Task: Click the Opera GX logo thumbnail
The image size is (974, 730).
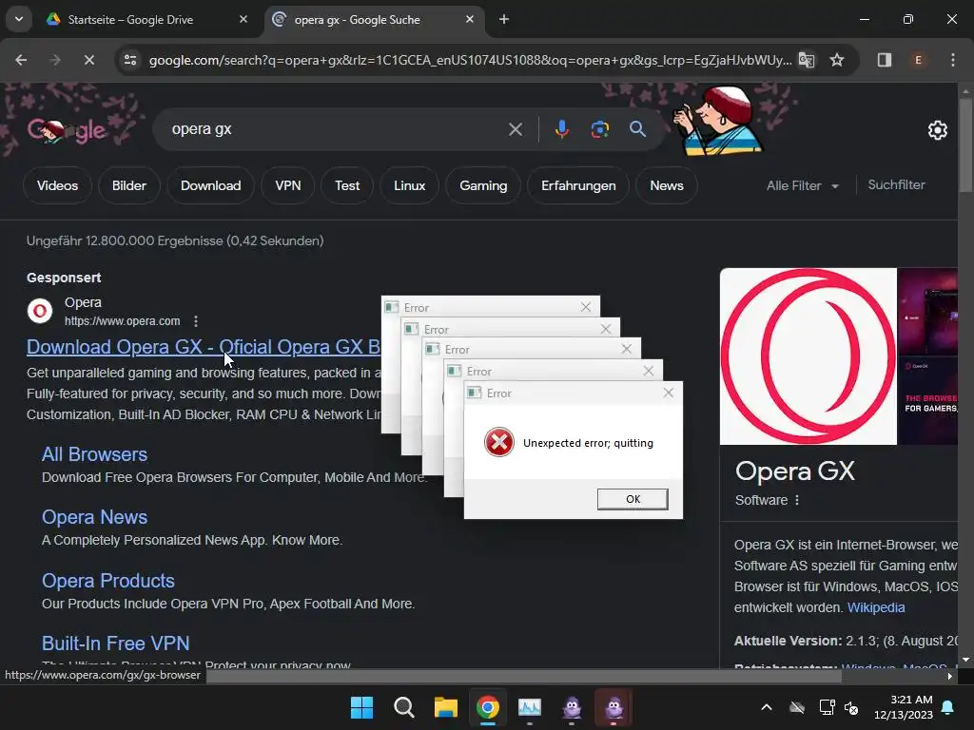Action: click(808, 356)
